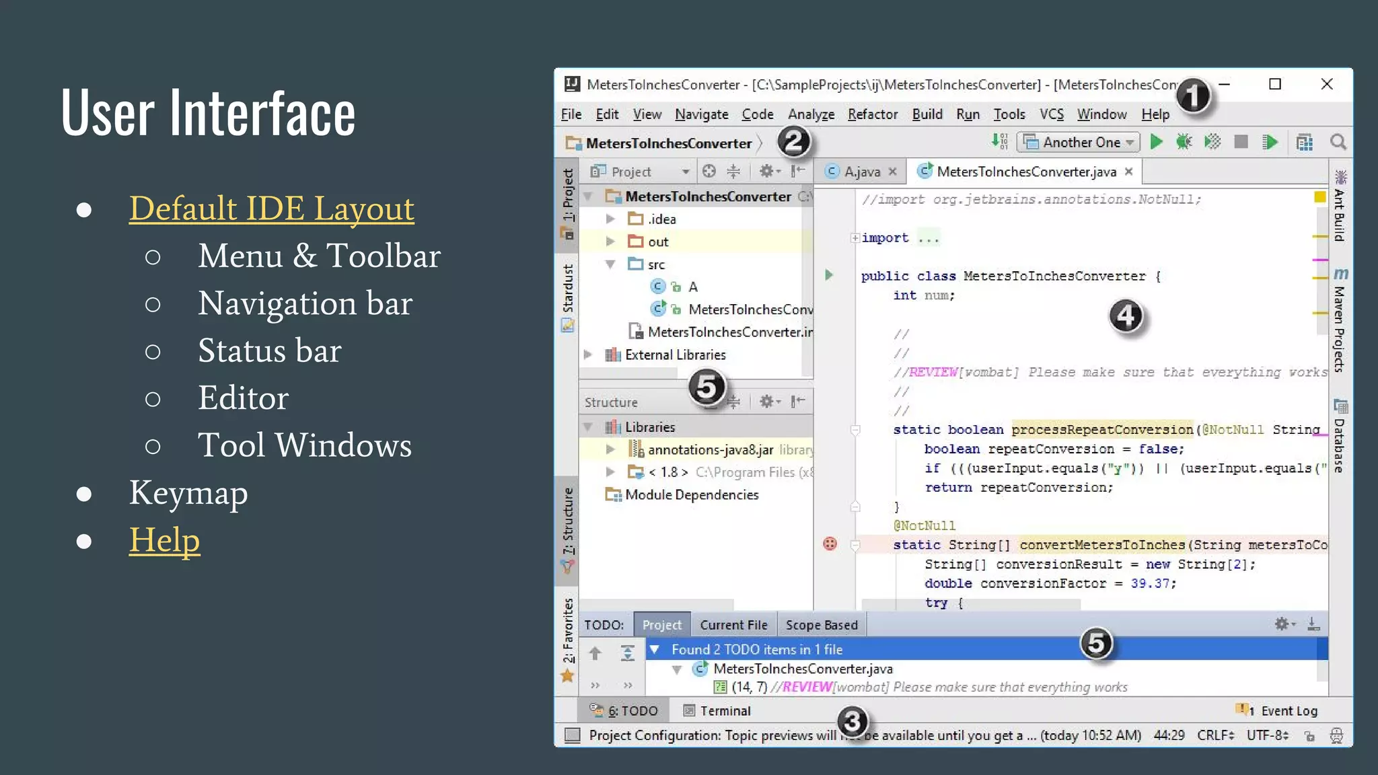Open the CRLF line separator selector
Image resolution: width=1378 pixels, height=775 pixels.
(x=1216, y=735)
